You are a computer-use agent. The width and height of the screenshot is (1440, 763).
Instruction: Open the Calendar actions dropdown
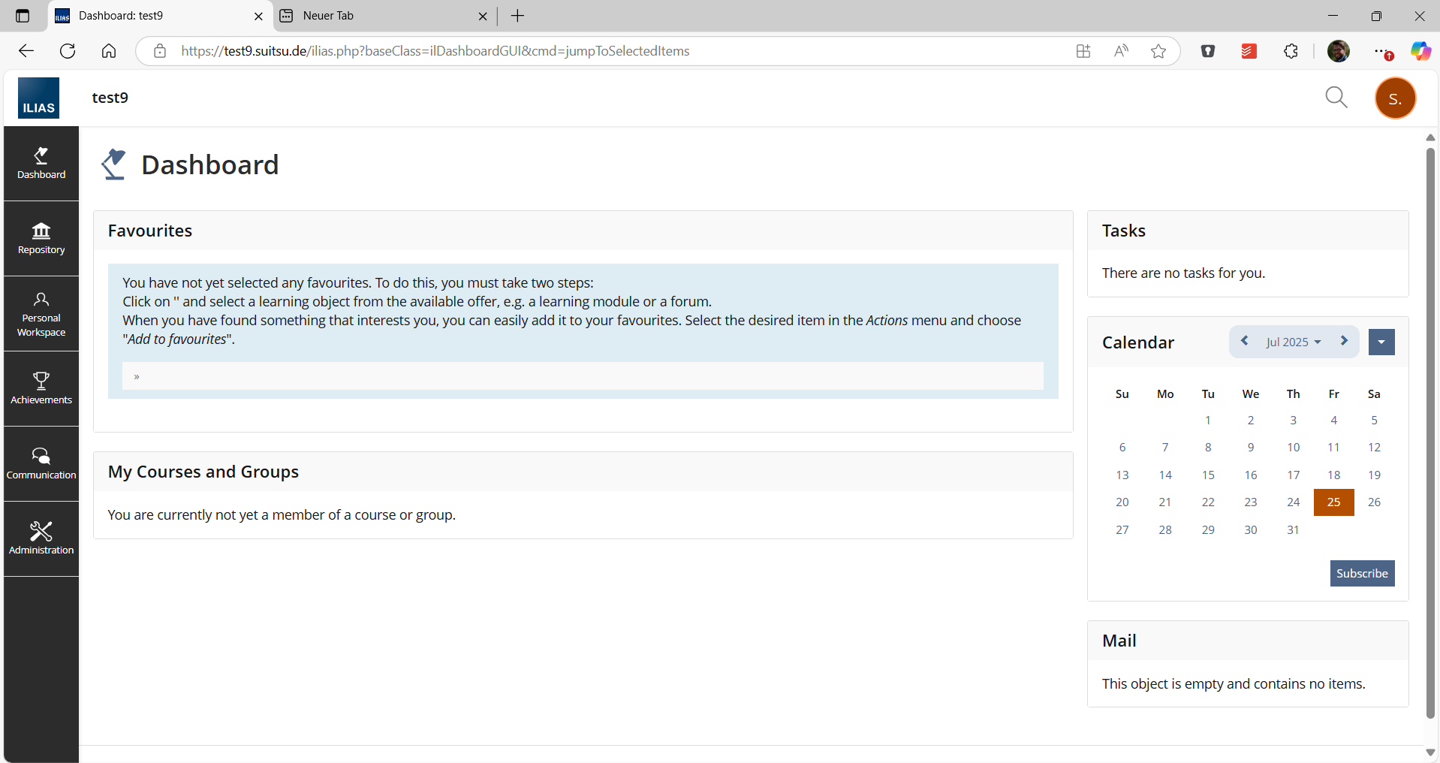tap(1381, 342)
